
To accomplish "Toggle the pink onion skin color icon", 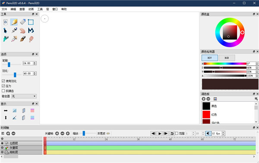I will point(32,110).
